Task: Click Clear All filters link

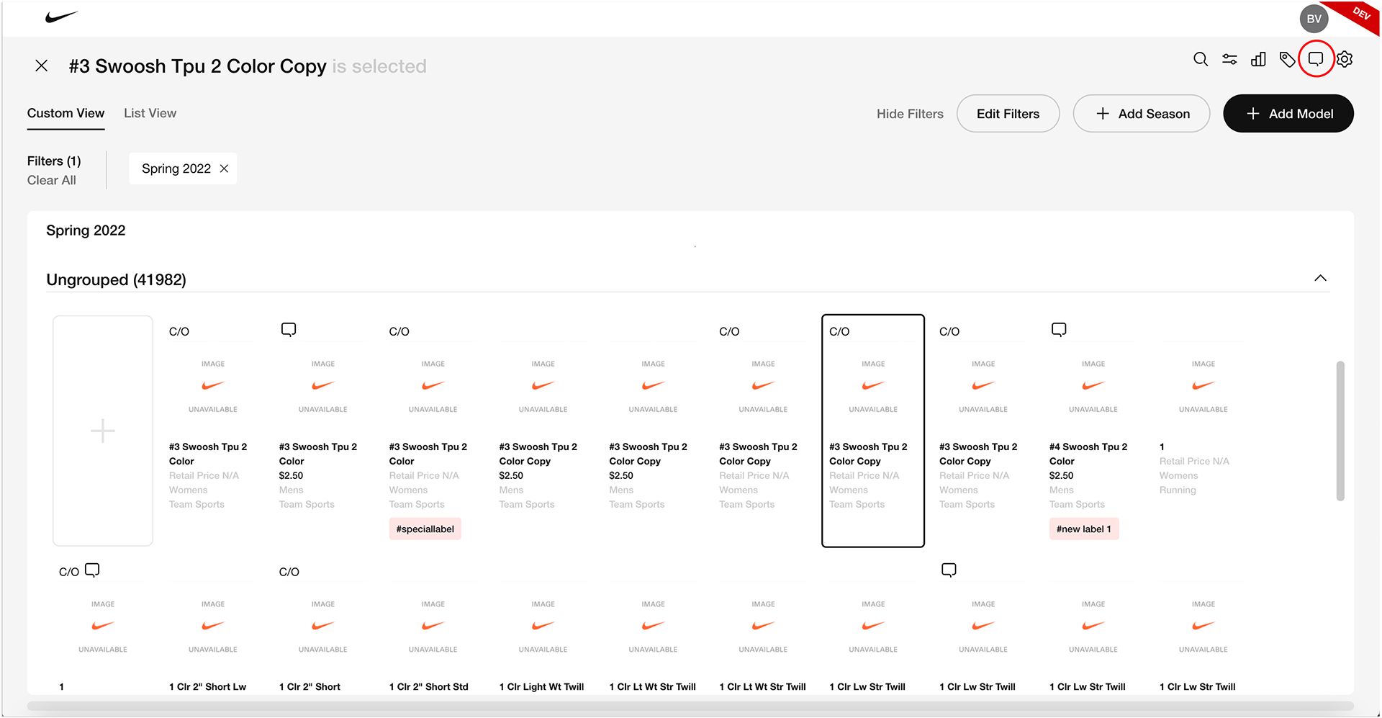Action: point(52,180)
